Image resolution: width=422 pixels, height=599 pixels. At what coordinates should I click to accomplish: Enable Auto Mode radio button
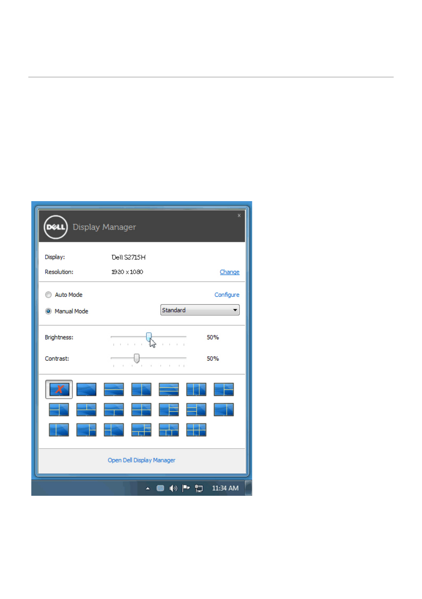[48, 295]
